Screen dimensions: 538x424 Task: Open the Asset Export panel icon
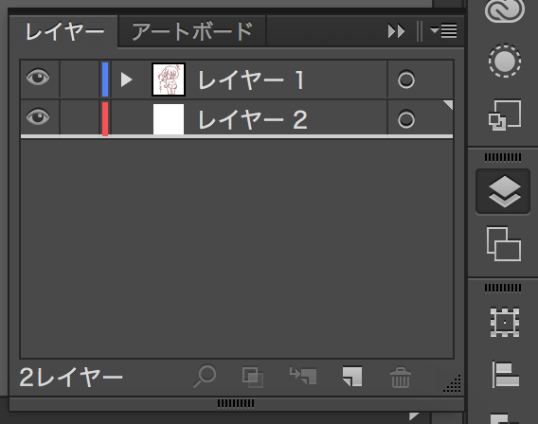pos(504,115)
